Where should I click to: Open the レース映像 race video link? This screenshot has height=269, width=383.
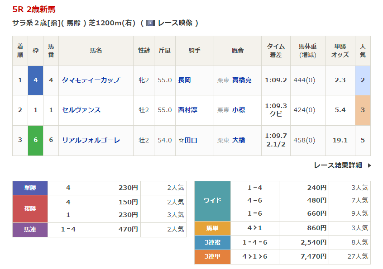click(x=175, y=23)
